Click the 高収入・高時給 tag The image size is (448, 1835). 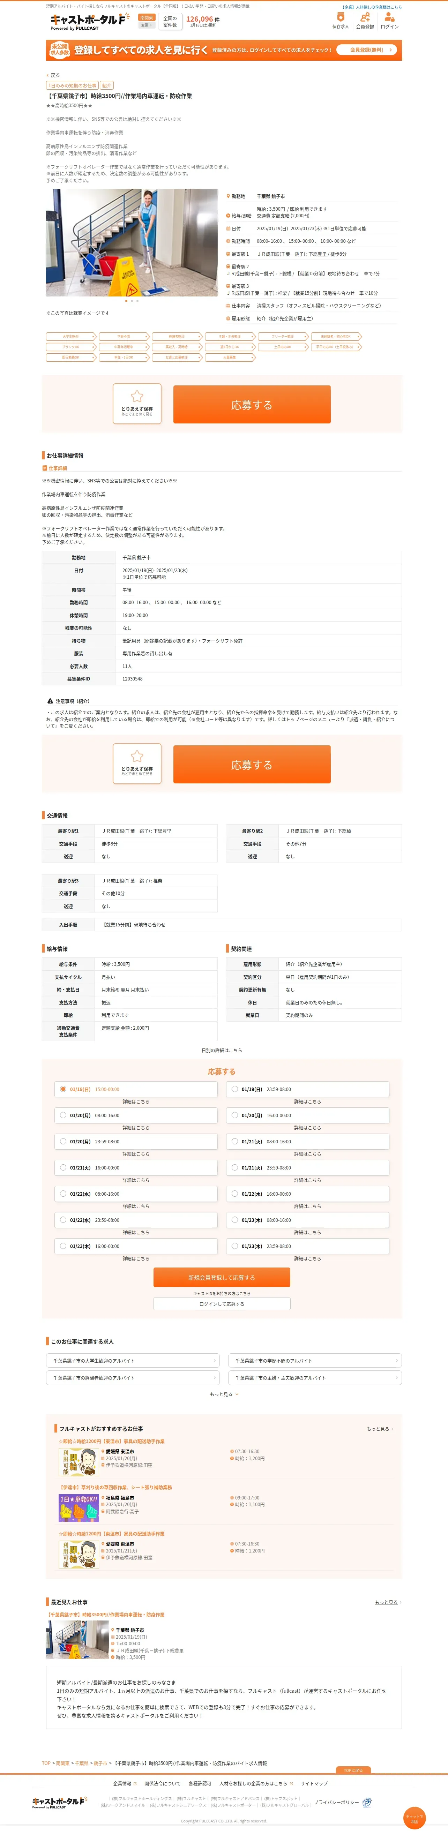tap(177, 347)
